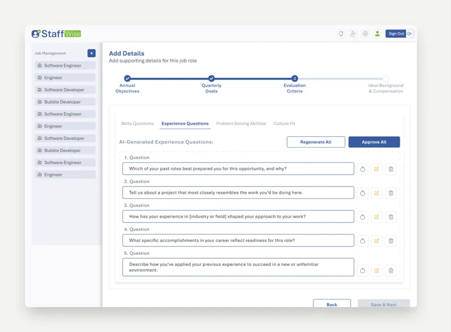Click AI-Generated Experience Questions label
The width and height of the screenshot is (451, 332).
(166, 142)
